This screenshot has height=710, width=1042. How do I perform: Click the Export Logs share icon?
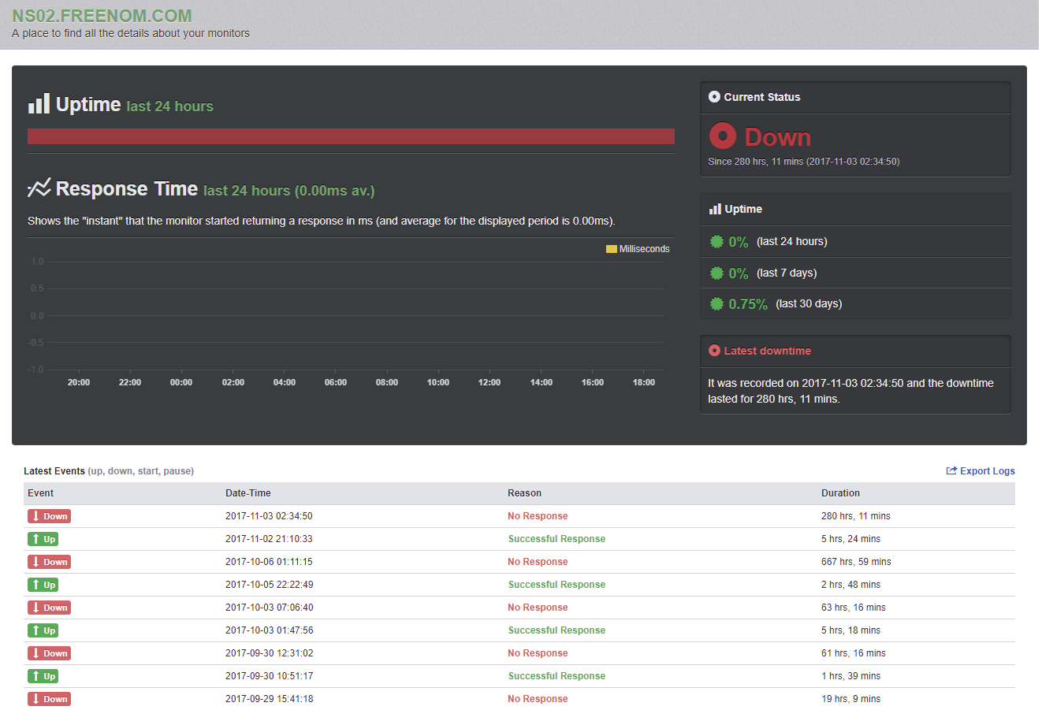[x=951, y=470]
